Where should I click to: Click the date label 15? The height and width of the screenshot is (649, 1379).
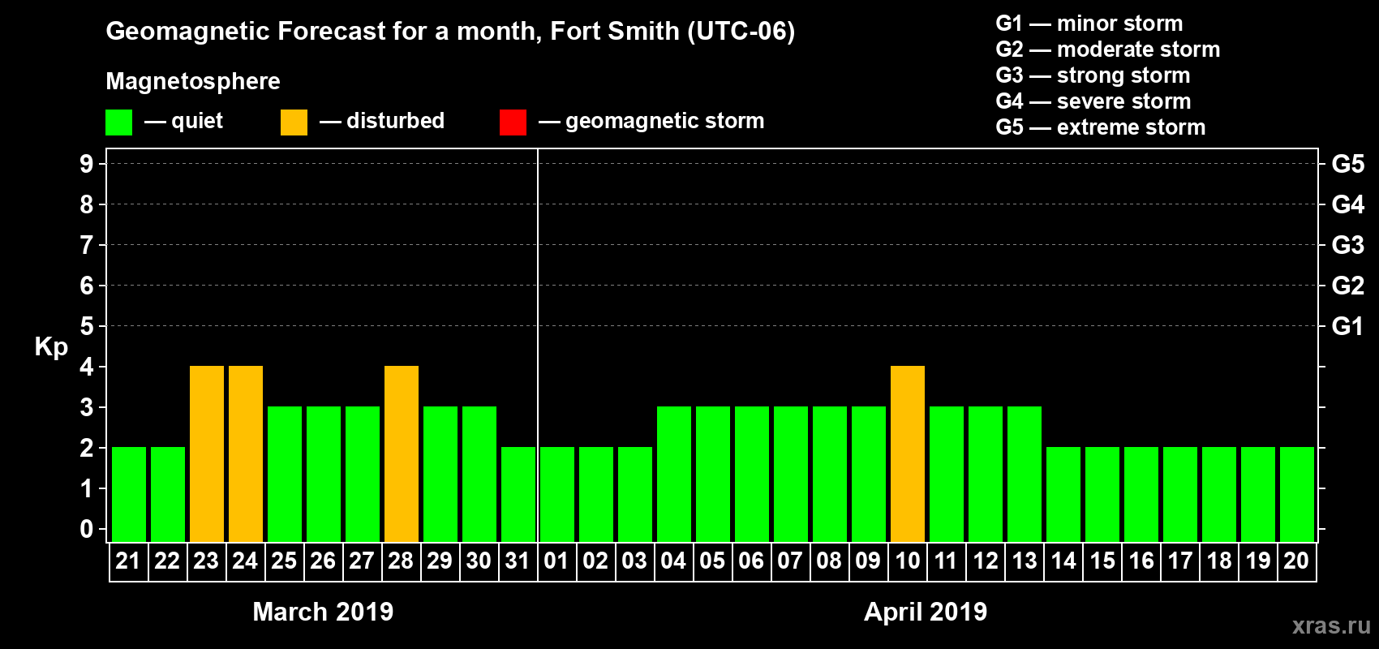(x=1102, y=561)
